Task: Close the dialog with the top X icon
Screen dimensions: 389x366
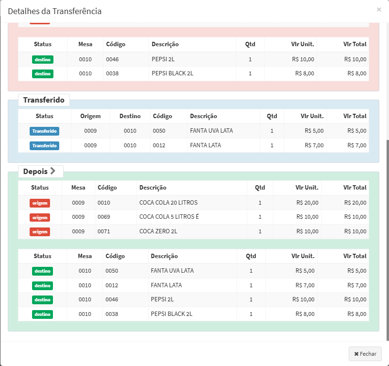Action: (x=379, y=9)
